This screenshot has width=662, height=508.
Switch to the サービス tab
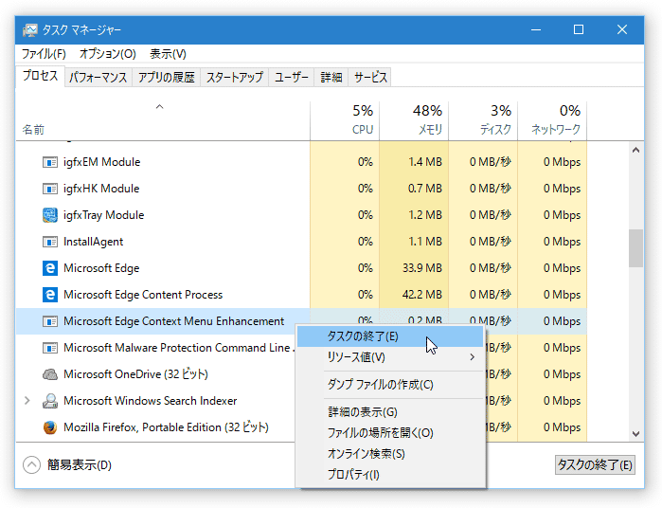pyautogui.click(x=370, y=78)
